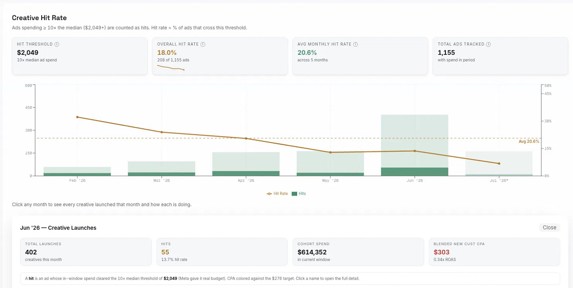Close the Jun '26 Creative Launches panel

[549, 227]
